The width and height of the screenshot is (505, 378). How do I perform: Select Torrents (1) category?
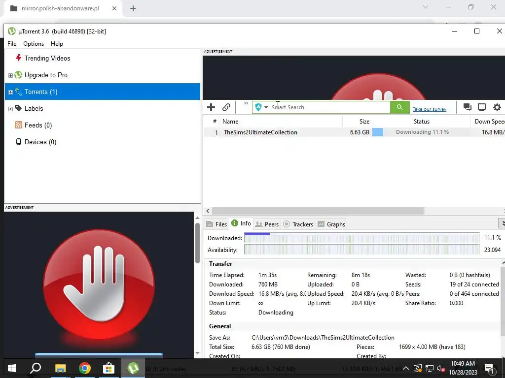point(103,92)
